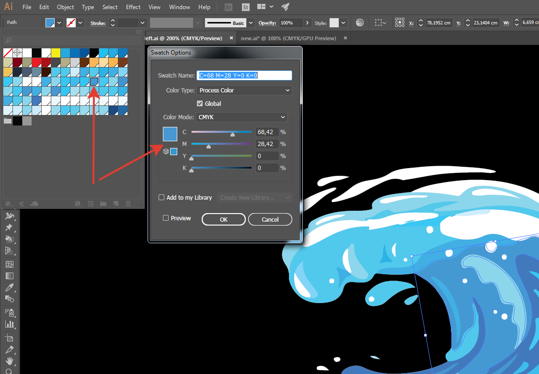539x374 pixels.
Task: Click OK in Swatch Options
Action: tap(224, 219)
